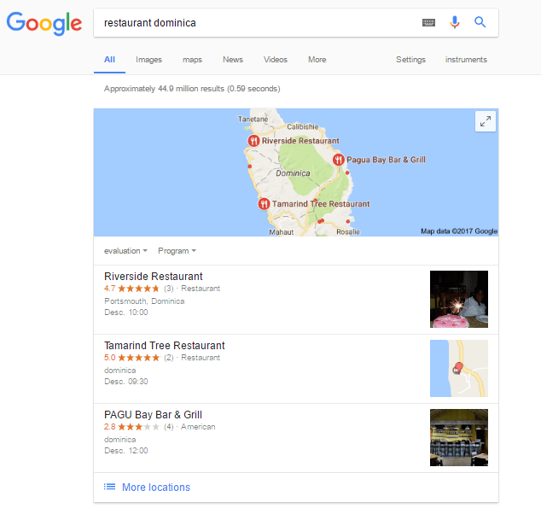Click the Rosalie place label on map

[348, 231]
